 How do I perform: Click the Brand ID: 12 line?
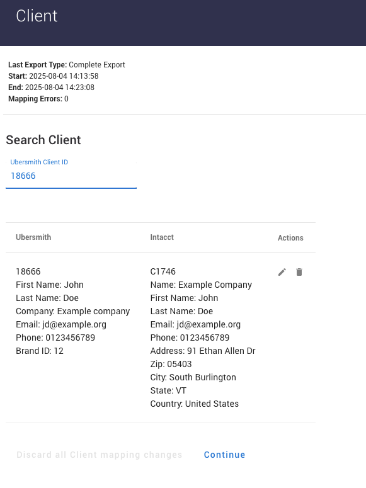(40, 351)
